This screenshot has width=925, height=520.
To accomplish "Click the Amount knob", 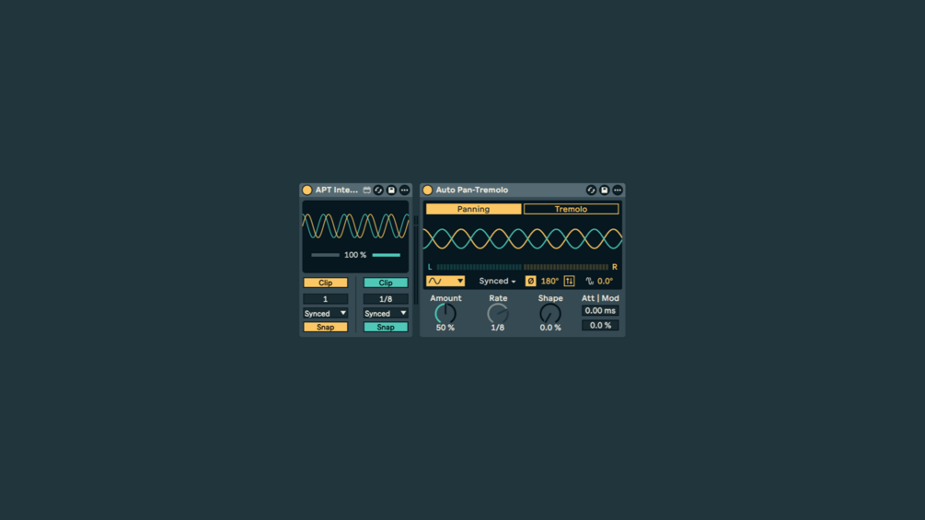I will pyautogui.click(x=445, y=314).
